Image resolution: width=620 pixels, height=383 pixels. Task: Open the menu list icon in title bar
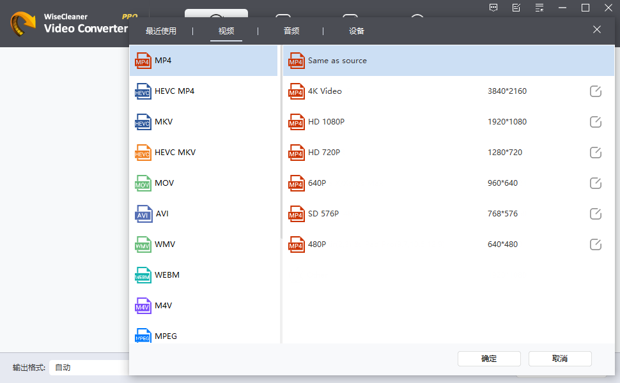(x=539, y=8)
